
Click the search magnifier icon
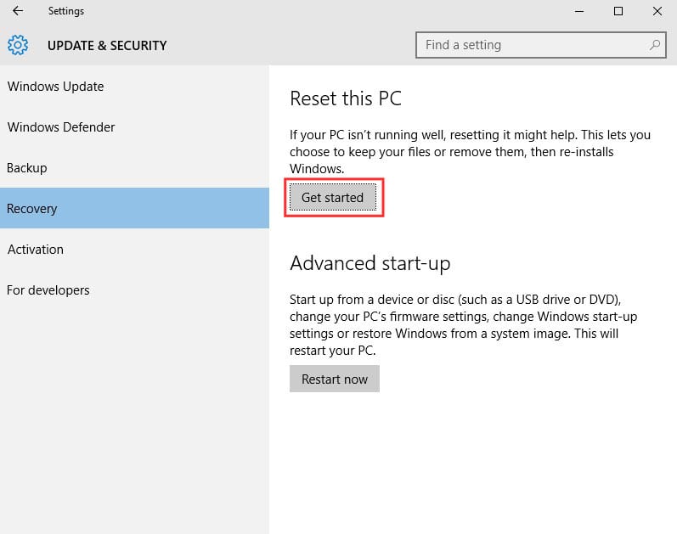point(655,45)
